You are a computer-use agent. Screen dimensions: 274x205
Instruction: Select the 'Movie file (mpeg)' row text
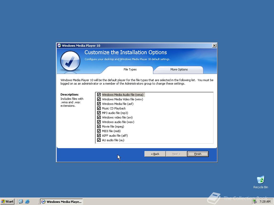click(x=113, y=126)
